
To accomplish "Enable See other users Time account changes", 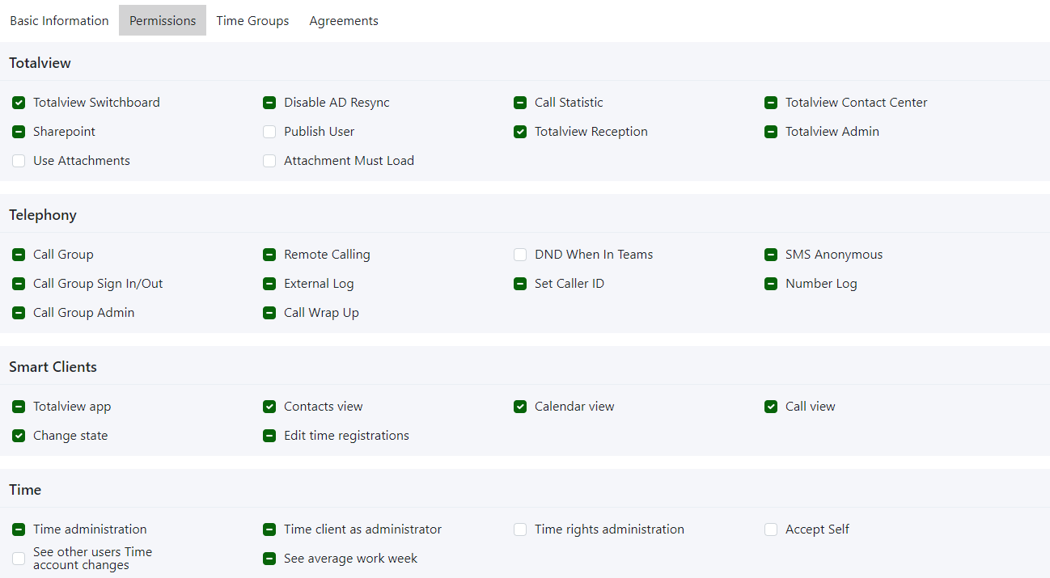I will coord(19,559).
